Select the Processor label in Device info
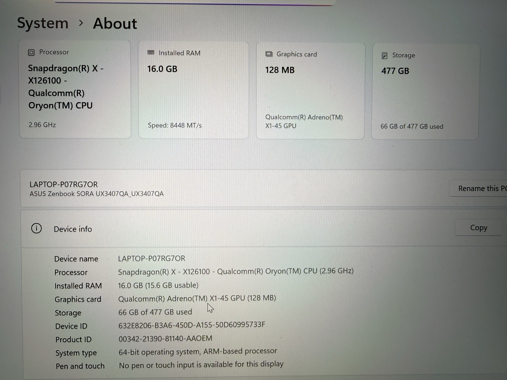 (x=71, y=272)
